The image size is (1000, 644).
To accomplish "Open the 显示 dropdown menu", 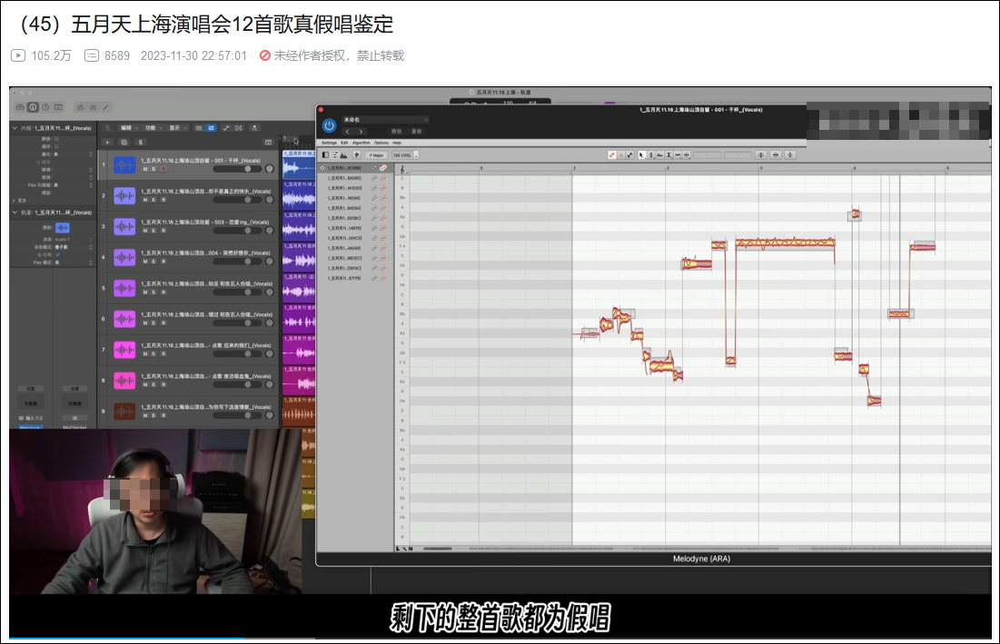I will pyautogui.click(x=175, y=128).
